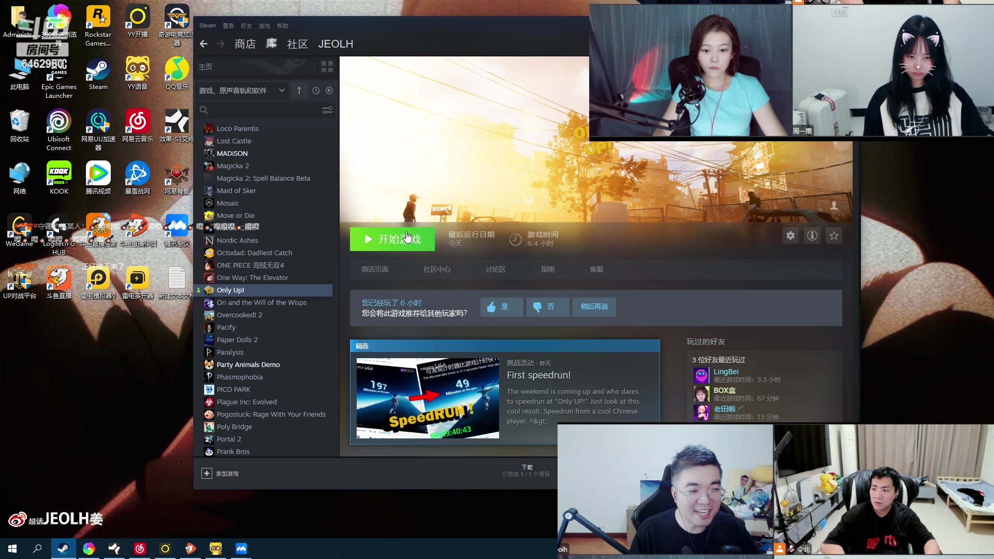Click the add game plus icon
This screenshot has width=994, height=559.
207,474
